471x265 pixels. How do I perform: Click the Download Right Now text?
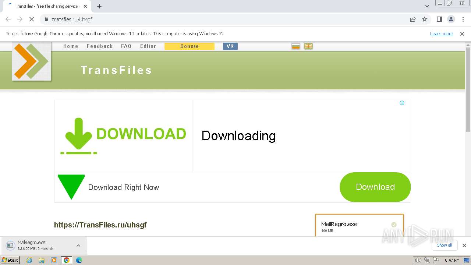(124, 187)
